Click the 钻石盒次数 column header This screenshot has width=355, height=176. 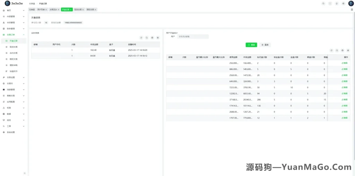[x=262, y=57]
